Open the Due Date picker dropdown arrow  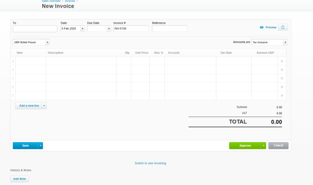[x=109, y=29]
